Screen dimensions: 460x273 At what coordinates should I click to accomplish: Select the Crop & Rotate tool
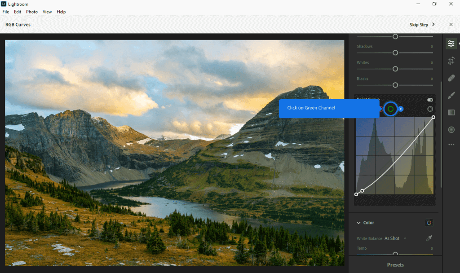tap(451, 61)
